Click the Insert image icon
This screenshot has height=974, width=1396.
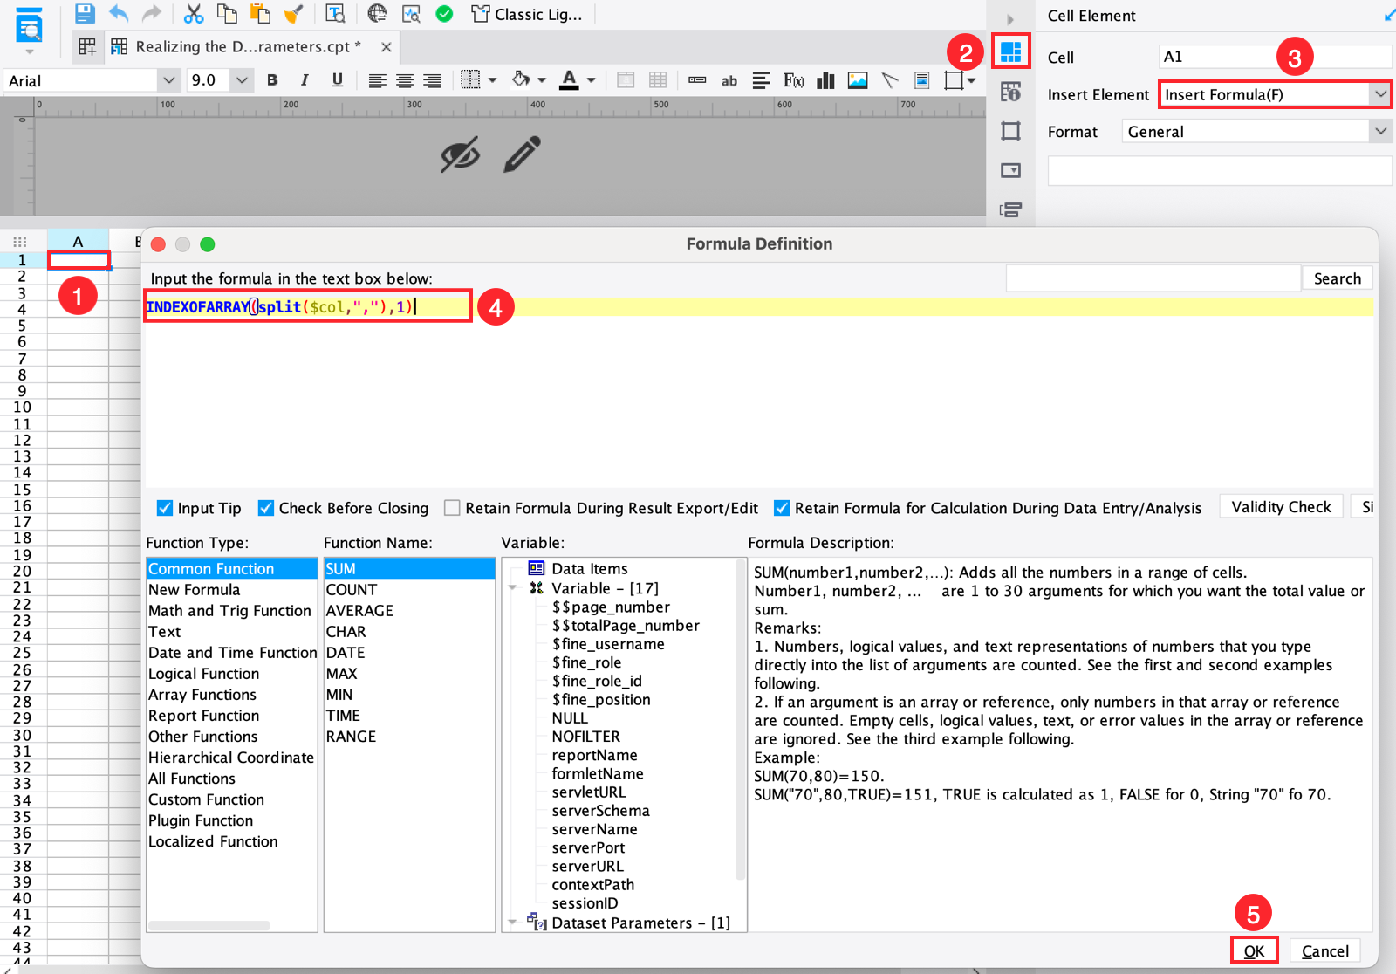pyautogui.click(x=858, y=80)
